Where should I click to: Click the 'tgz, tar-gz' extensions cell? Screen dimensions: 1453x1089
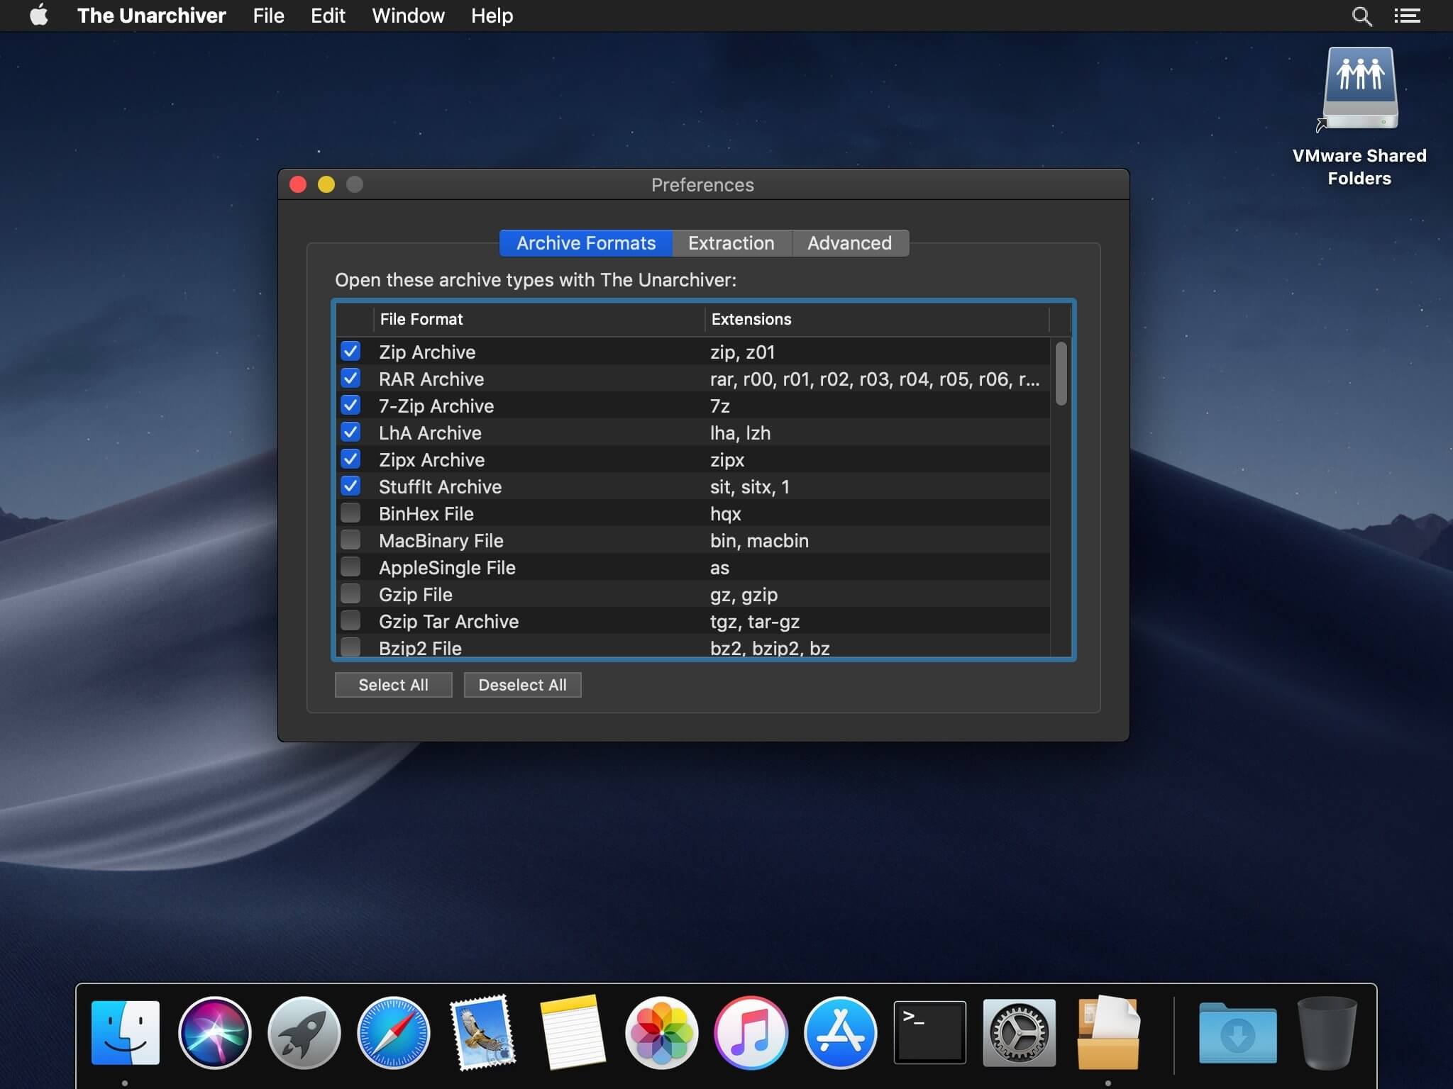755,621
